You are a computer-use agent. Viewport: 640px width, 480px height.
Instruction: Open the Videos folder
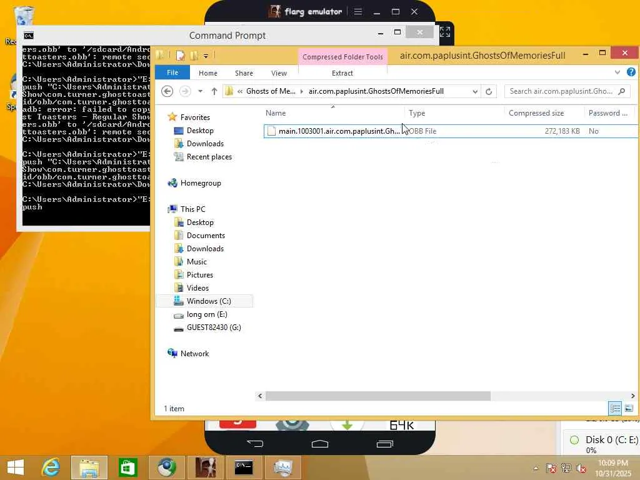click(197, 287)
